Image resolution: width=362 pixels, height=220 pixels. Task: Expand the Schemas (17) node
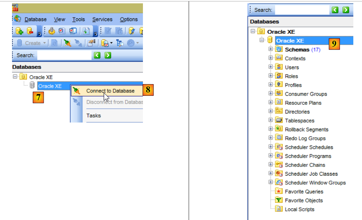271,49
